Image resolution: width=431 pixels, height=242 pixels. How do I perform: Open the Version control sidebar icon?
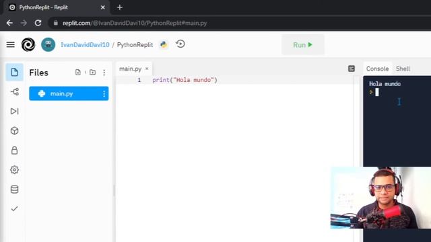[14, 91]
